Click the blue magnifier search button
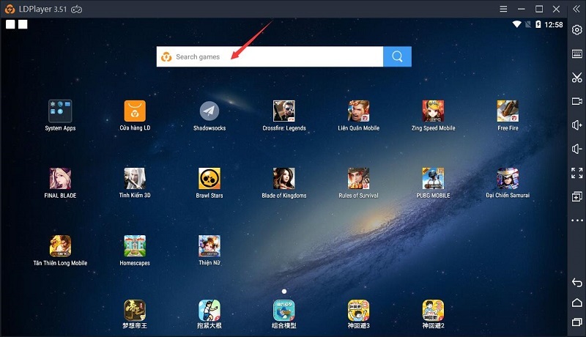This screenshot has width=586, height=337. tap(397, 56)
